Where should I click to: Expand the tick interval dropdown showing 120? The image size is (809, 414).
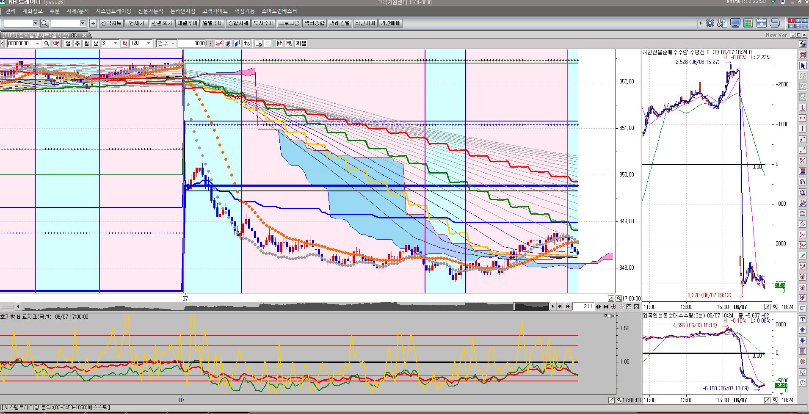pos(148,43)
